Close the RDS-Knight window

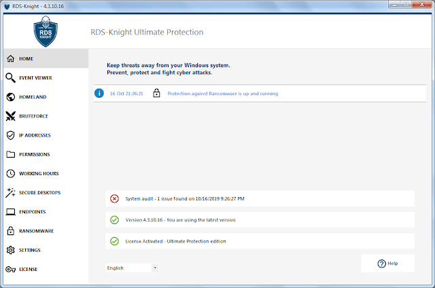tap(421, 5)
